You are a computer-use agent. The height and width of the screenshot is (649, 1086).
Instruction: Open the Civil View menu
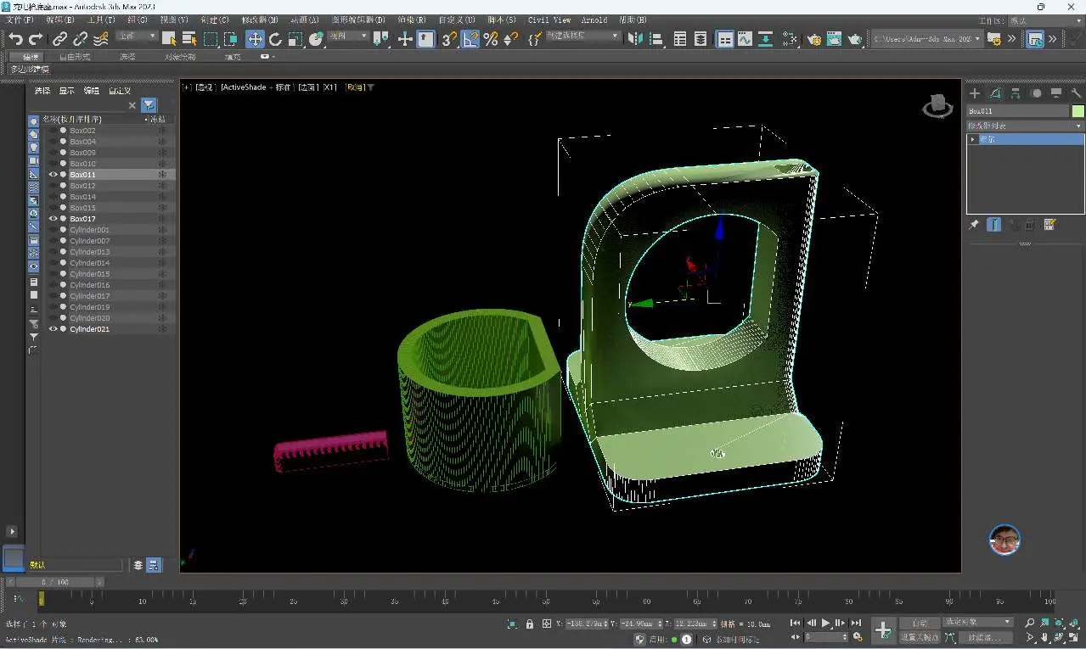click(549, 20)
